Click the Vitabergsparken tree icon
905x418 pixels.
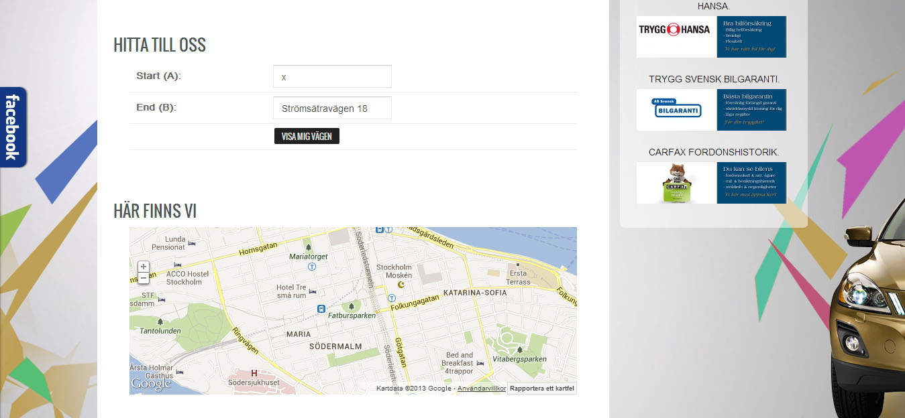[519, 350]
